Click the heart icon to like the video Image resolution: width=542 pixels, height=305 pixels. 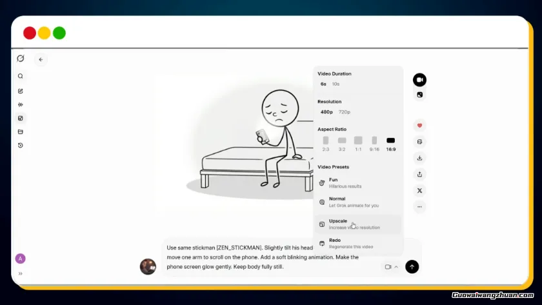coord(419,126)
